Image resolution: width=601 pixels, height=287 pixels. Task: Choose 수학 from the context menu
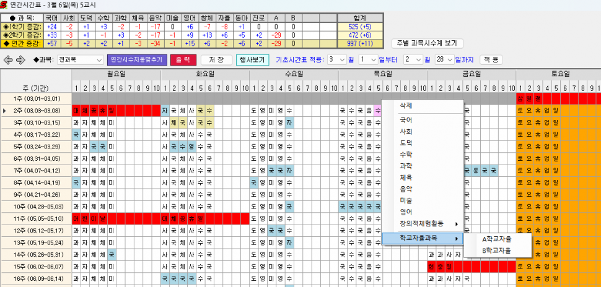[x=406, y=155]
